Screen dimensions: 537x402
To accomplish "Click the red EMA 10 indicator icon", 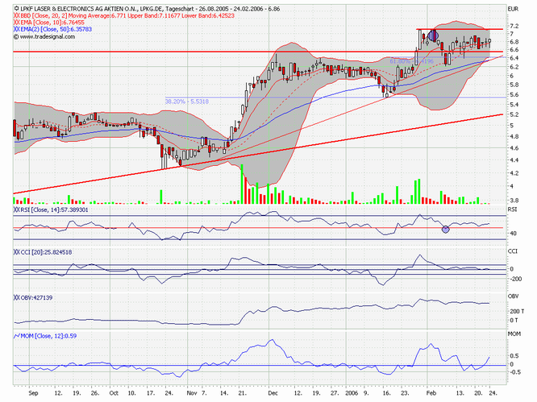I will click(16, 23).
